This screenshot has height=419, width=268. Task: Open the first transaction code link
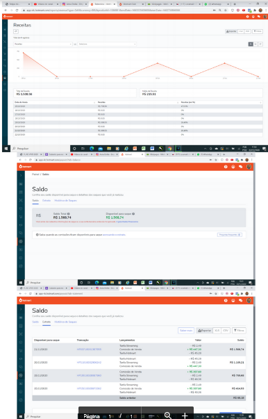(x=89, y=350)
